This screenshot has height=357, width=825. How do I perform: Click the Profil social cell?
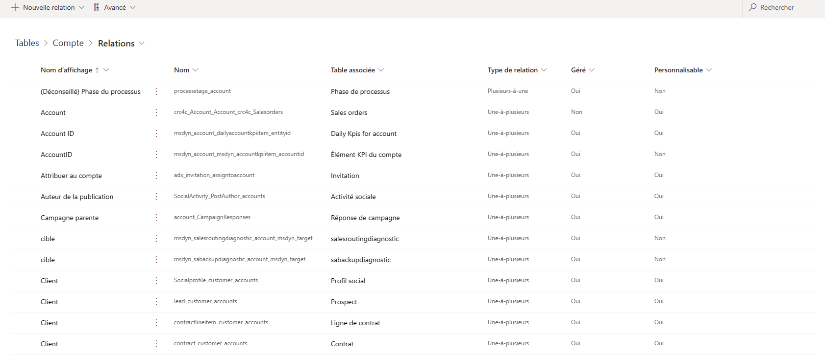(348, 281)
